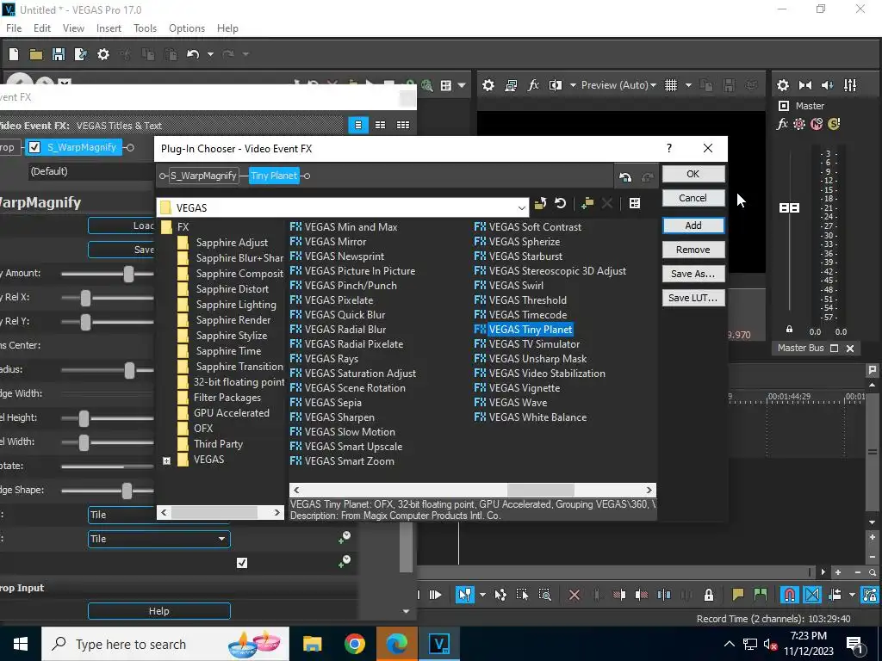Screen dimensions: 882x661
Task: Click Video Output FX icon in preview toolbar
Action: (x=533, y=85)
